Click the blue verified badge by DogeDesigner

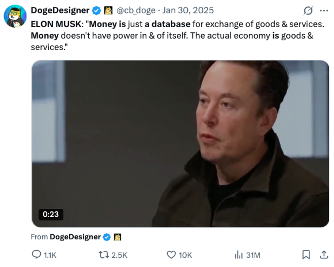pos(96,11)
